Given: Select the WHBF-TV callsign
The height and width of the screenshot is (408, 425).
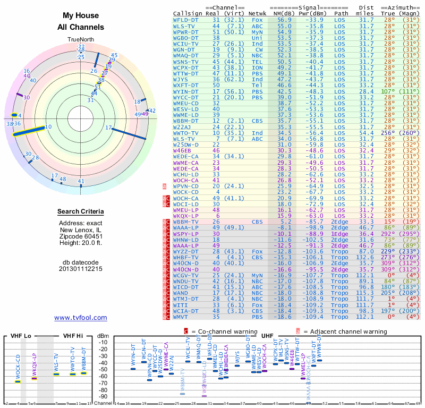Looking at the screenshot, I should click(x=185, y=257).
